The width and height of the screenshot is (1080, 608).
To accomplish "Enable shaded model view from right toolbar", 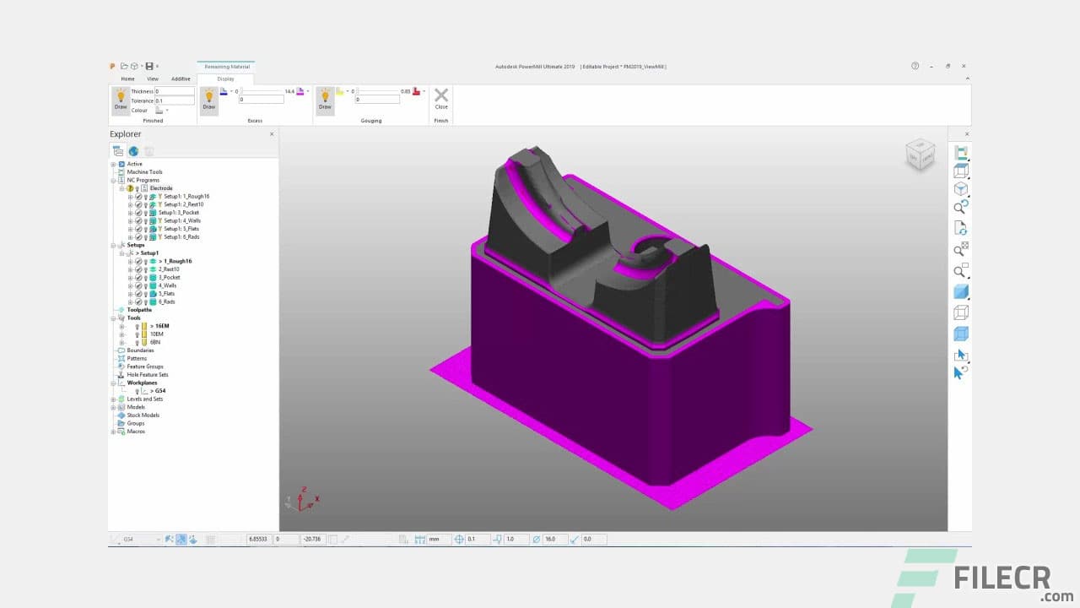I will [961, 291].
